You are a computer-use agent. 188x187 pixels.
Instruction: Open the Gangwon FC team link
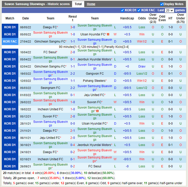(x=95, y=74)
